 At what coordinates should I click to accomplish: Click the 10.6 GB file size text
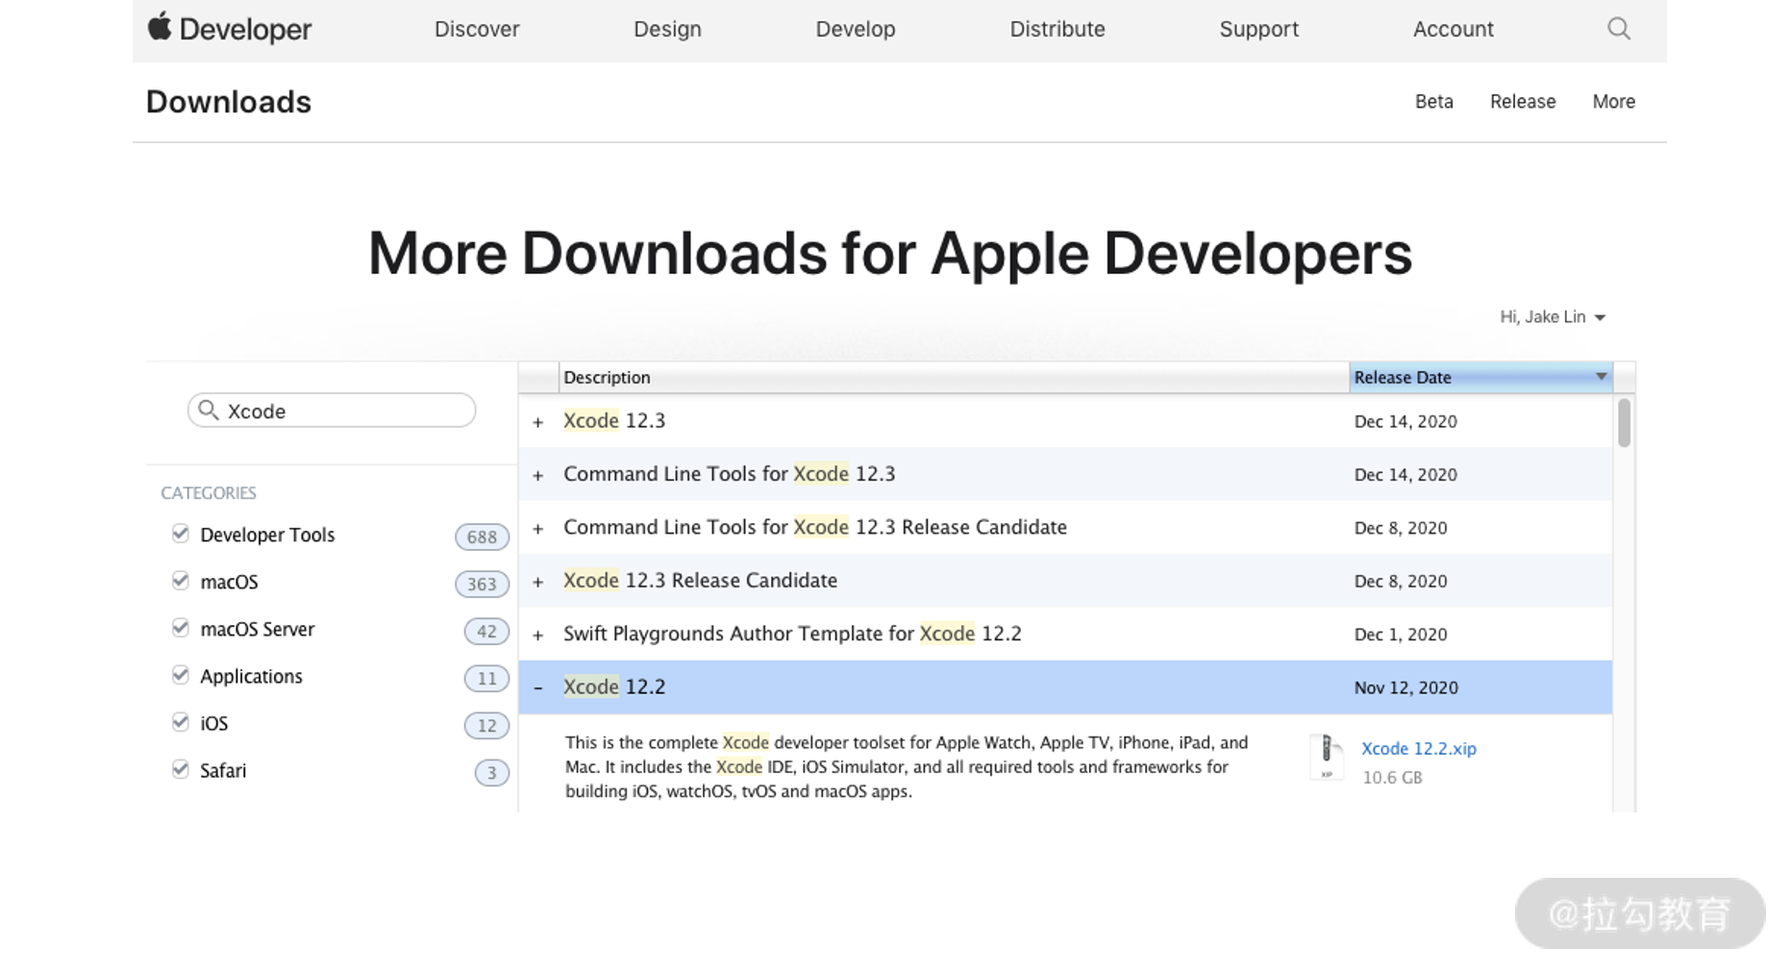1392,777
